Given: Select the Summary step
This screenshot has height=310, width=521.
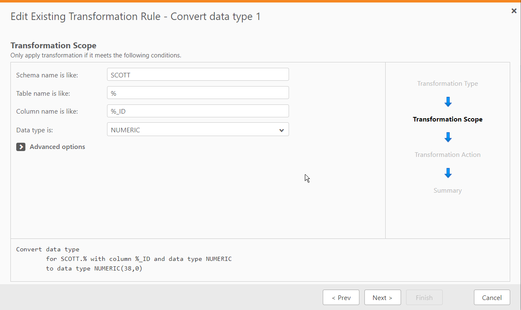Looking at the screenshot, I should click(448, 190).
